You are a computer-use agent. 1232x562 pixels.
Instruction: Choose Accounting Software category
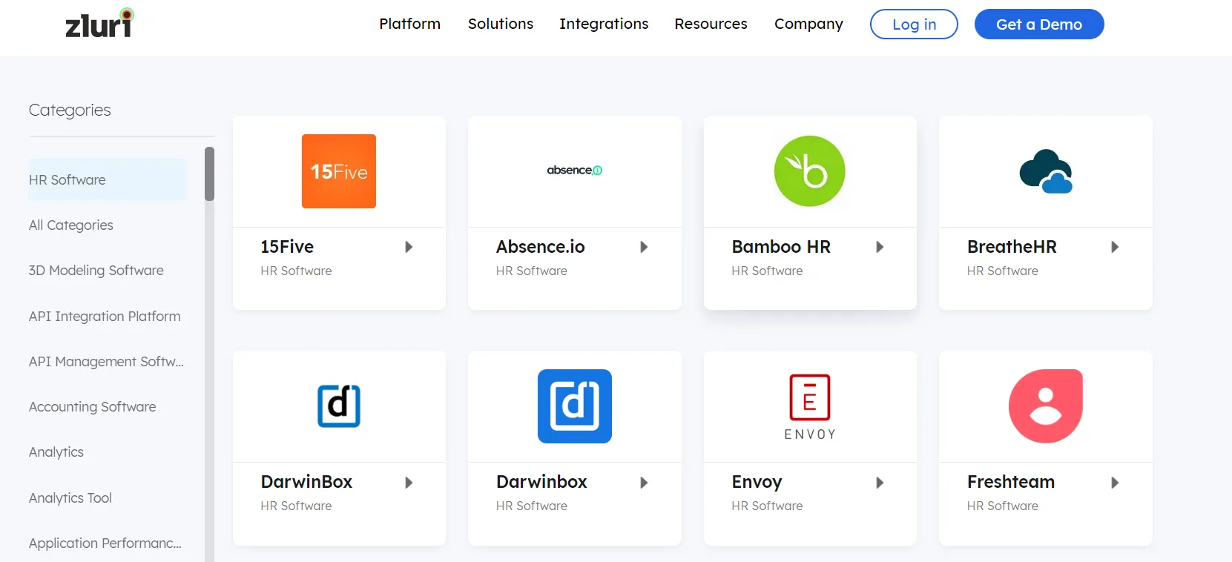point(93,406)
